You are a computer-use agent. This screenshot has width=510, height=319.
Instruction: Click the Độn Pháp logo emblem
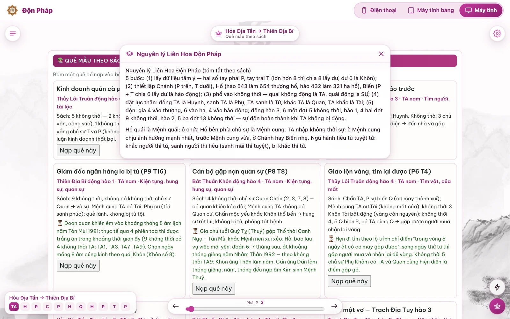coord(12,11)
